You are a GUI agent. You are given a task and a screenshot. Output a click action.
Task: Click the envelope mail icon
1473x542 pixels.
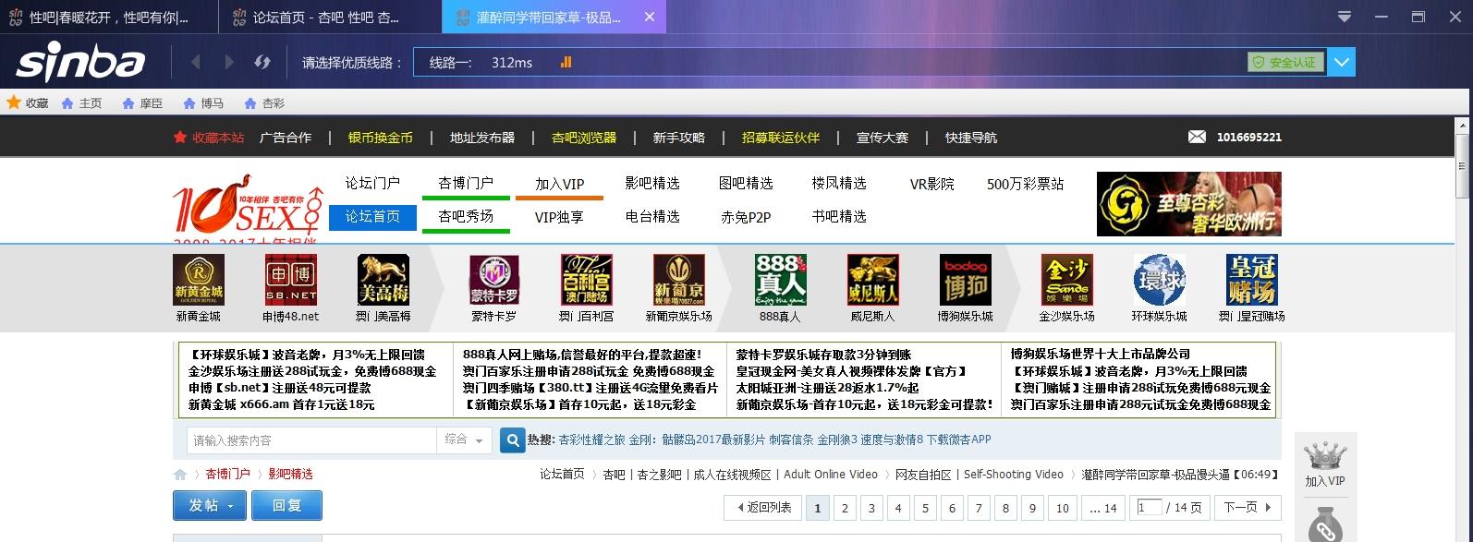pos(1197,137)
